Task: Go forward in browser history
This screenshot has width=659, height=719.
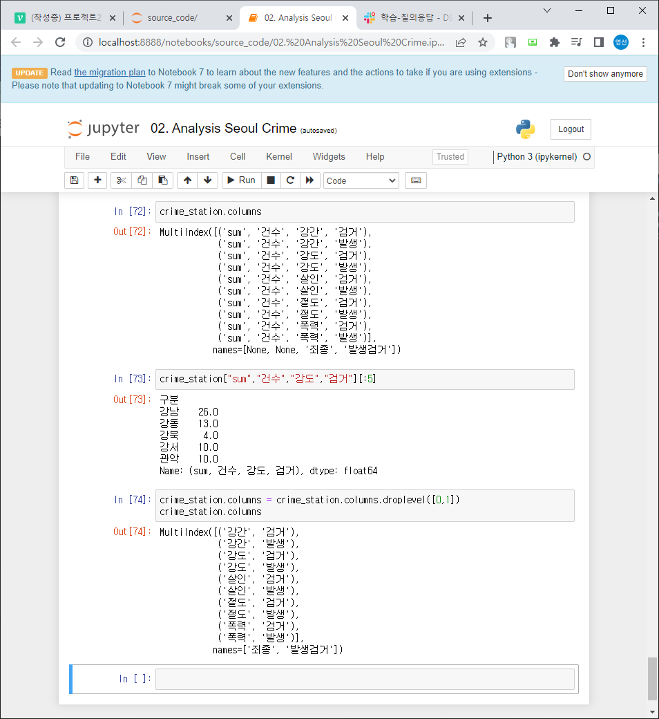Action: point(38,43)
